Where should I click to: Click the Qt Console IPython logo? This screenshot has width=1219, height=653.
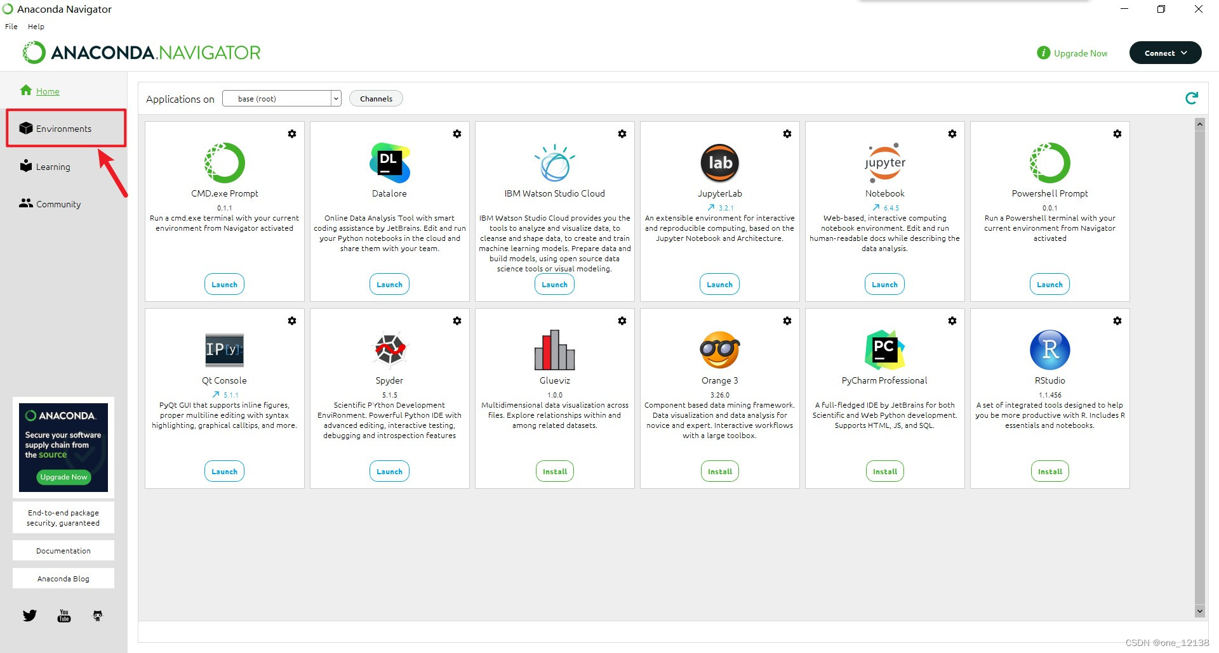225,350
